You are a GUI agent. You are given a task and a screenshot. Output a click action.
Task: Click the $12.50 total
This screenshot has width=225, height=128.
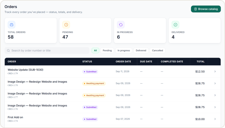(200, 71)
